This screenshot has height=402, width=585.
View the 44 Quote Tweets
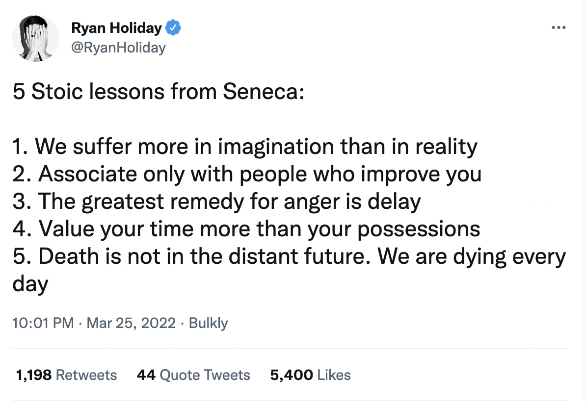[x=193, y=376]
